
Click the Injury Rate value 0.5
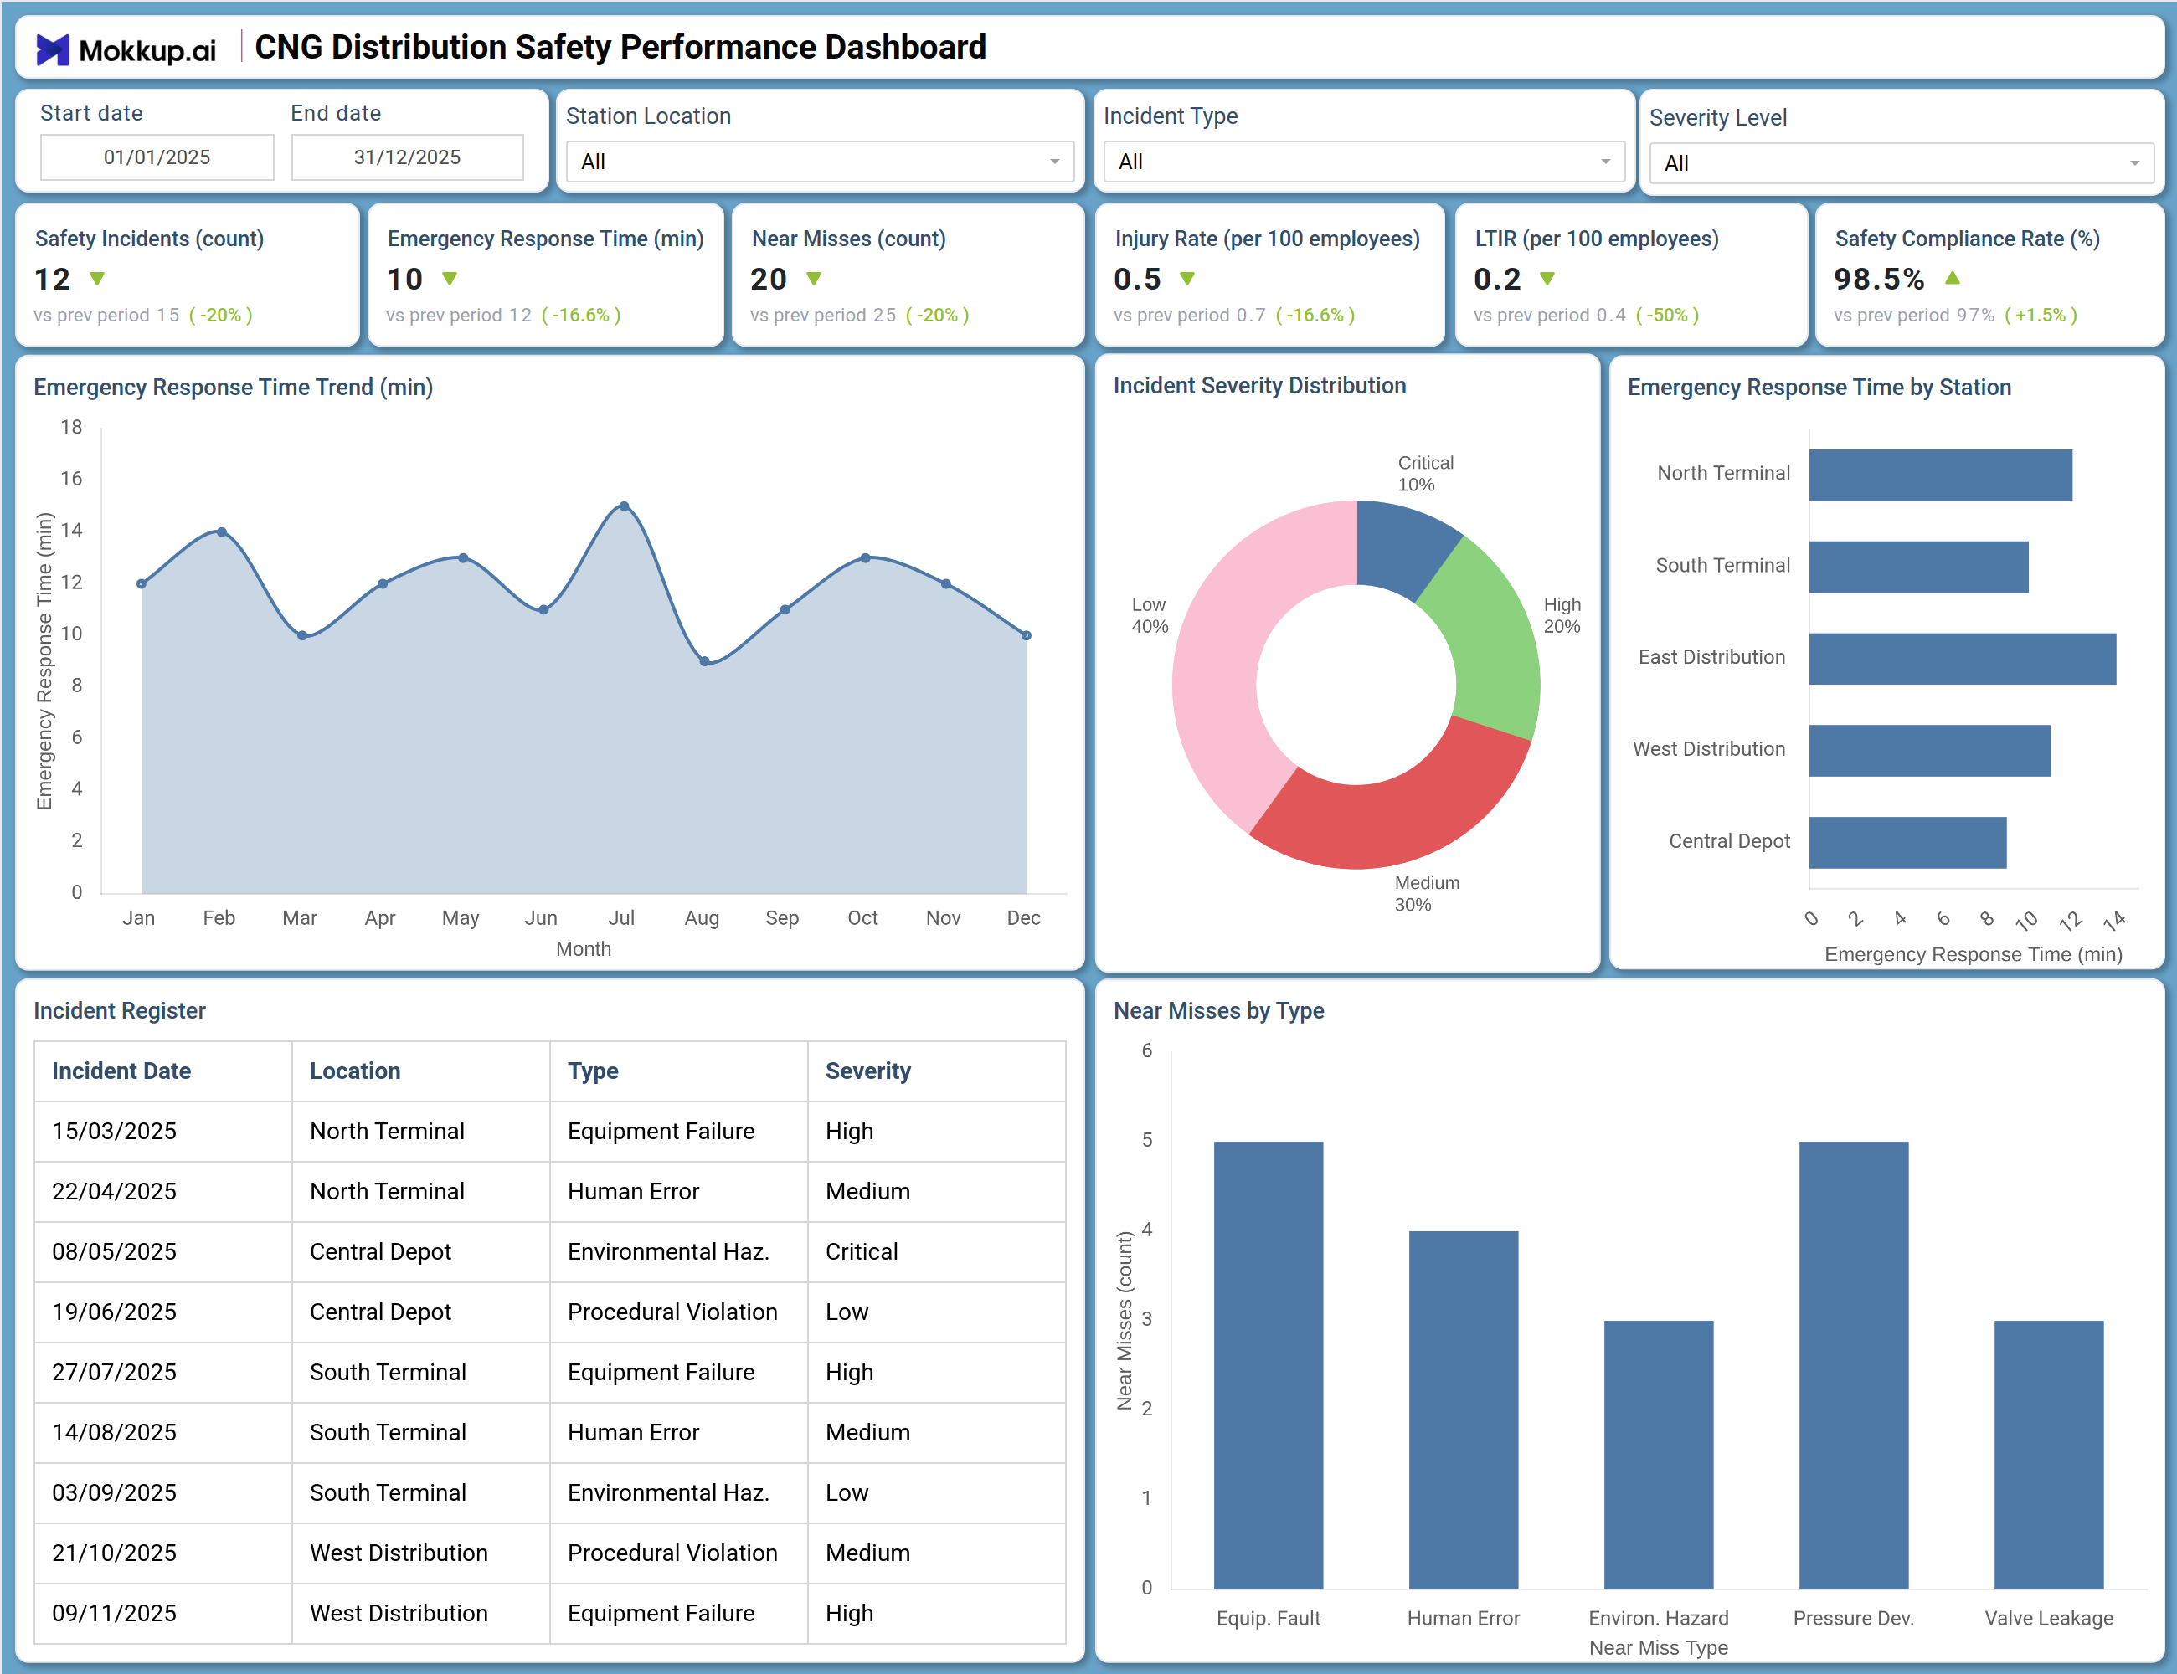pos(1137,279)
